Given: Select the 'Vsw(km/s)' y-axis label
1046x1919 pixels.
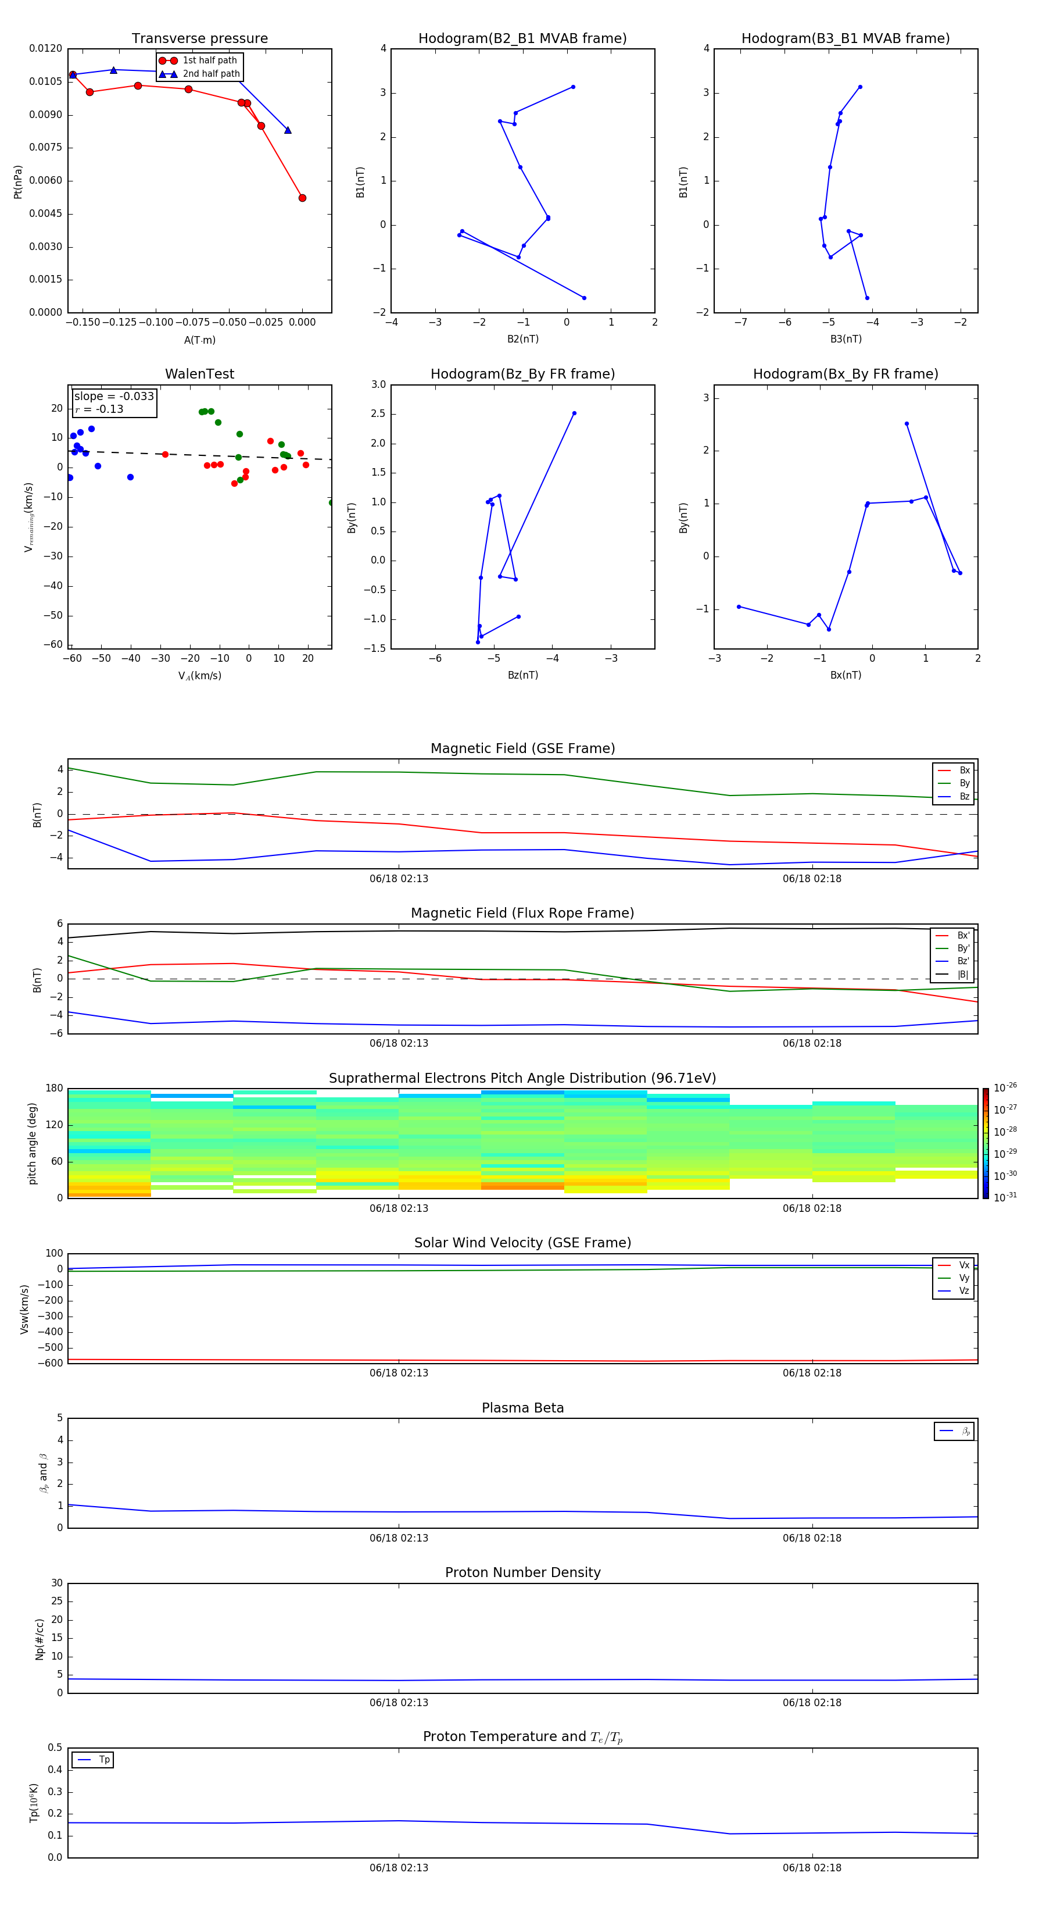Looking at the screenshot, I should pyautogui.click(x=24, y=1309).
